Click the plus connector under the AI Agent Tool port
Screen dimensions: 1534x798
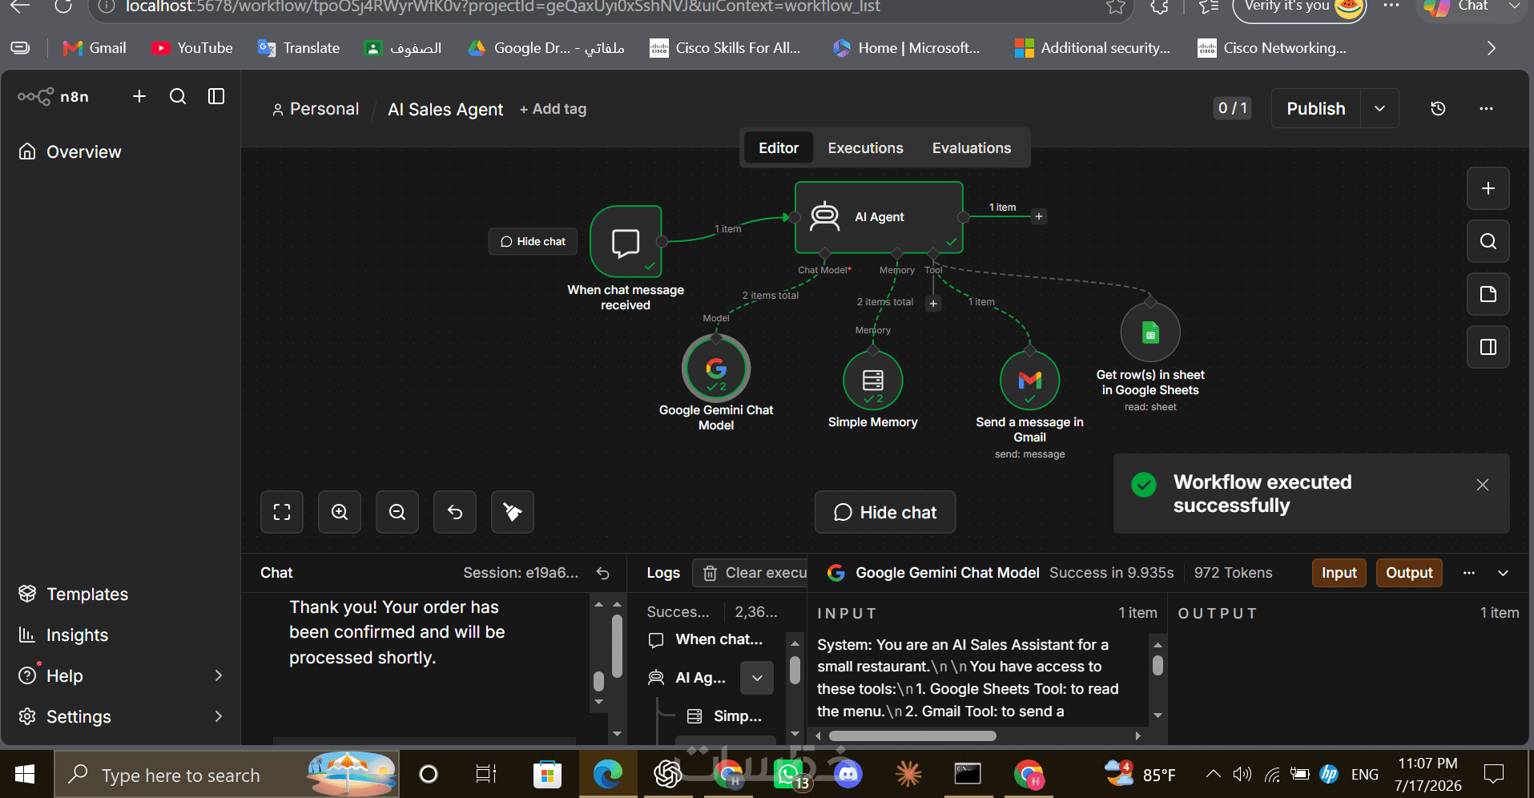point(933,304)
